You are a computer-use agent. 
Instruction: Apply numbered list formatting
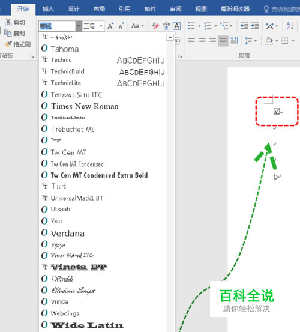208,26
